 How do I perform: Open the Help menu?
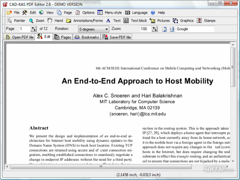[158, 13]
